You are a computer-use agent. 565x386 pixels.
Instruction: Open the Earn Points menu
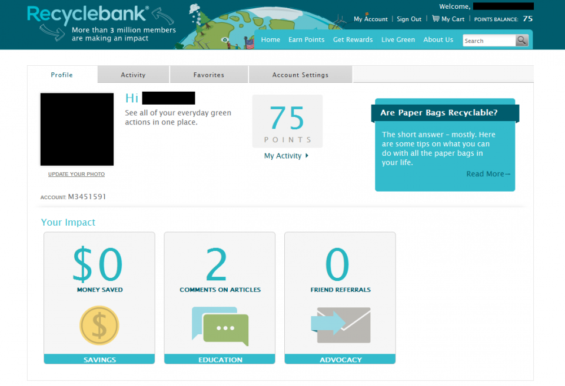[x=306, y=40]
